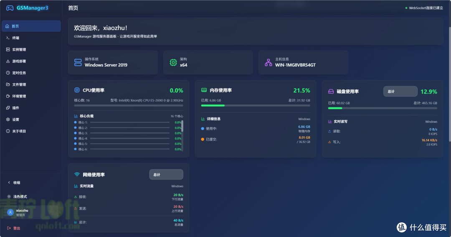Click the GSManager3 gamepad logo icon
This screenshot has height=237, width=451.
(x=10, y=8)
